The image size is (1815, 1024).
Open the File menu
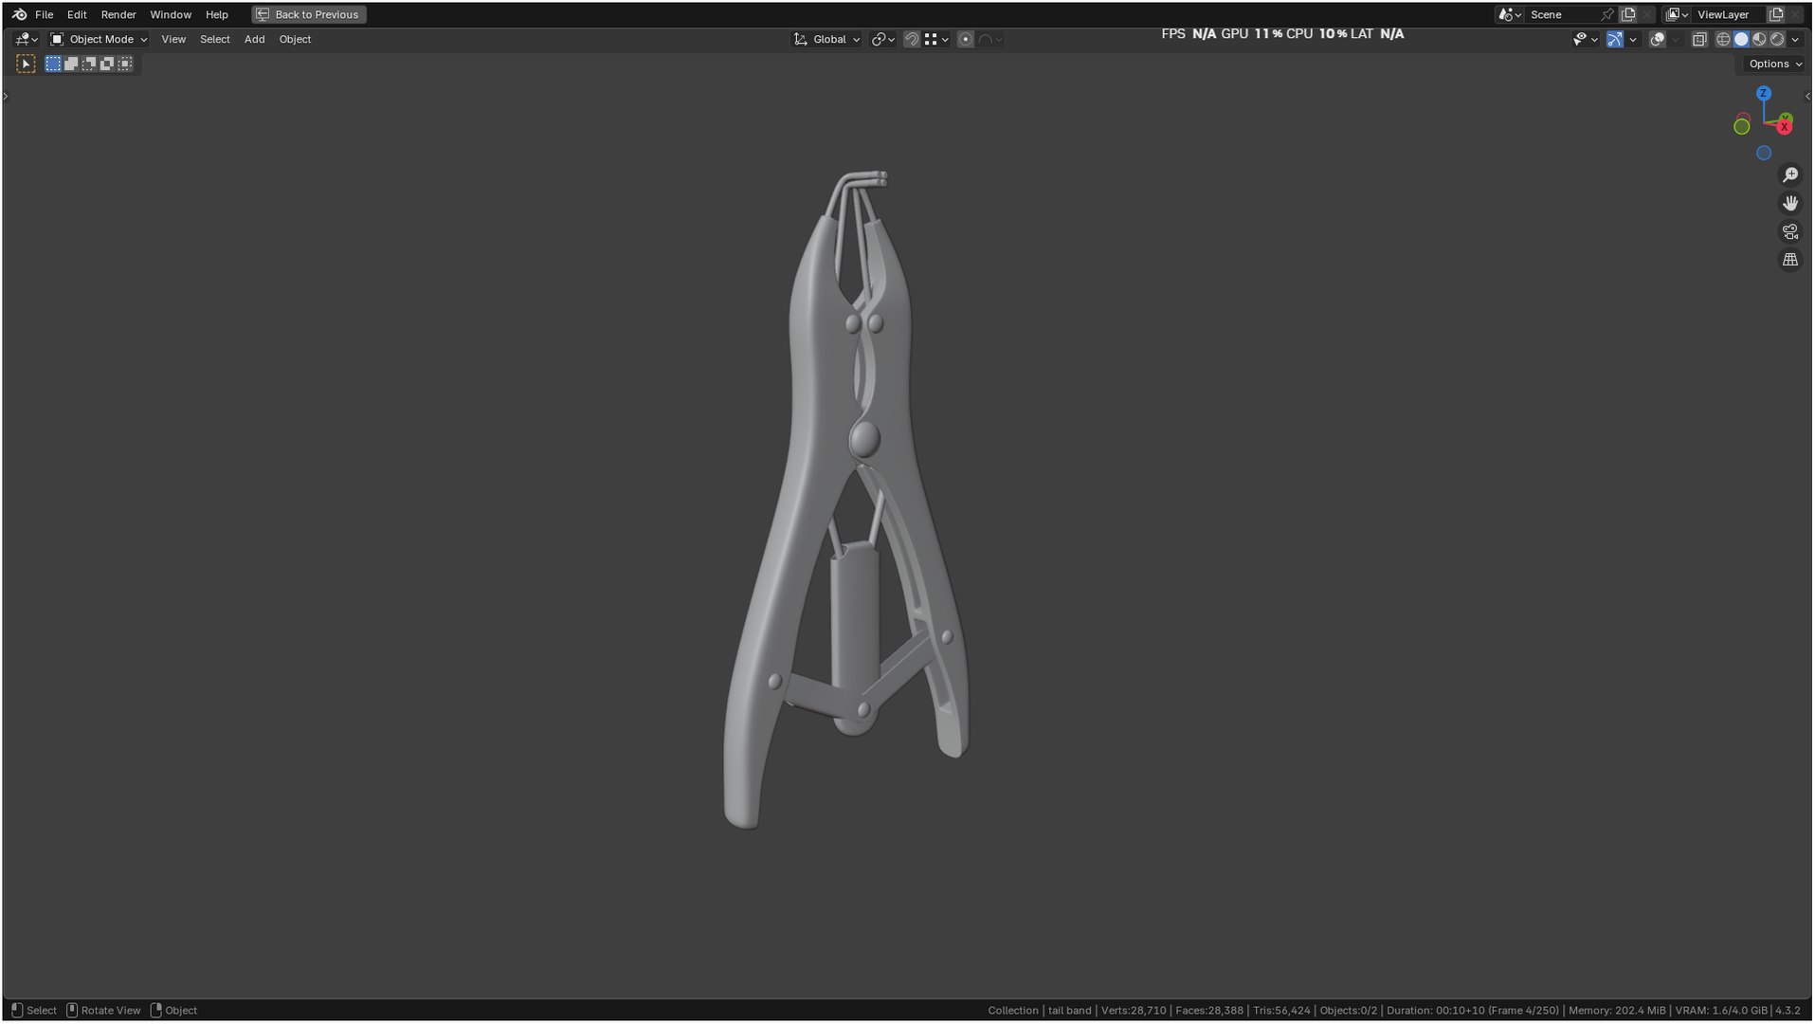[x=44, y=14]
